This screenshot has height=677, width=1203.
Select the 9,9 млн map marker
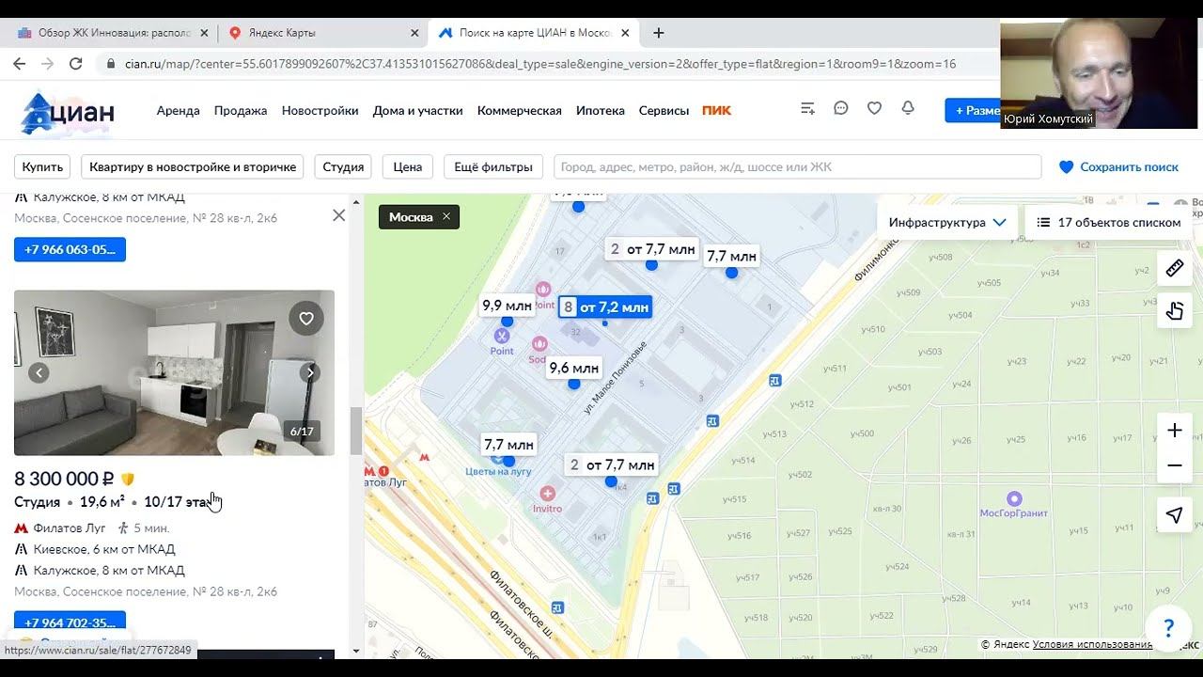click(x=507, y=305)
